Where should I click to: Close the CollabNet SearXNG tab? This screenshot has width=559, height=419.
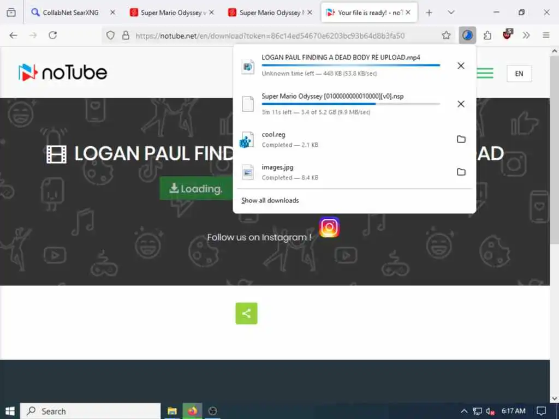point(112,13)
